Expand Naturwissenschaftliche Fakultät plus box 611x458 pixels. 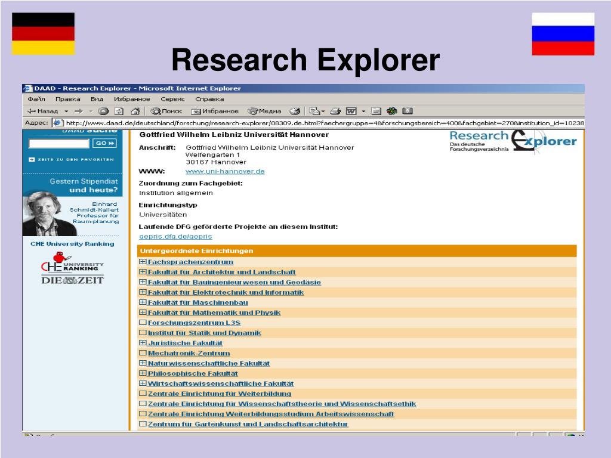(143, 363)
